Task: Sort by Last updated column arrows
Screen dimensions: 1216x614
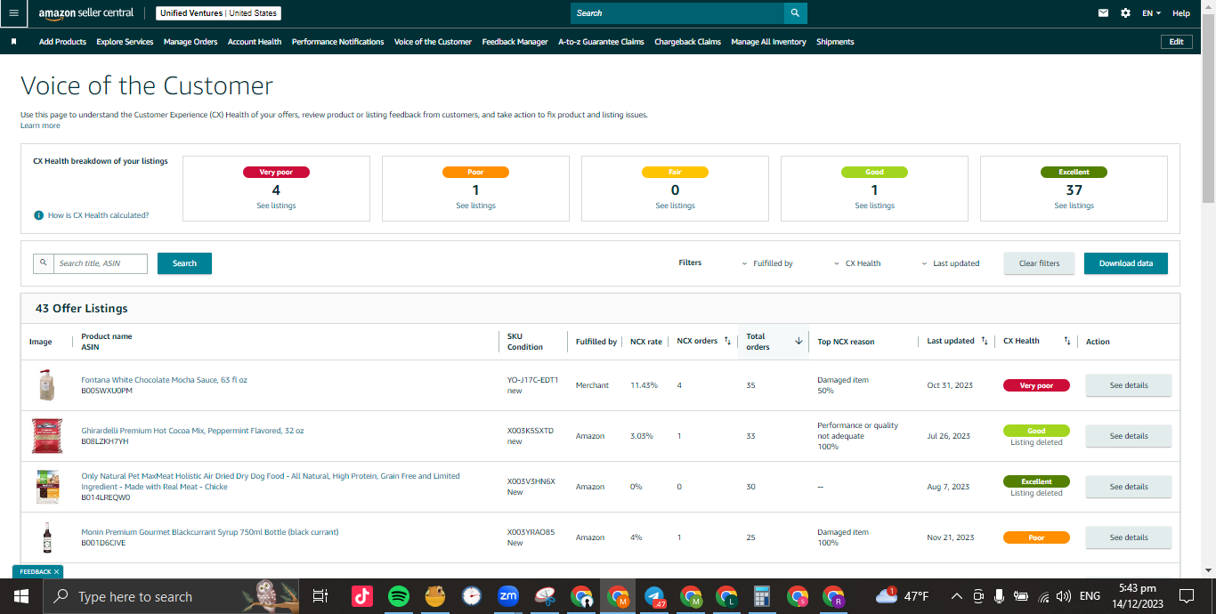Action: coord(984,341)
